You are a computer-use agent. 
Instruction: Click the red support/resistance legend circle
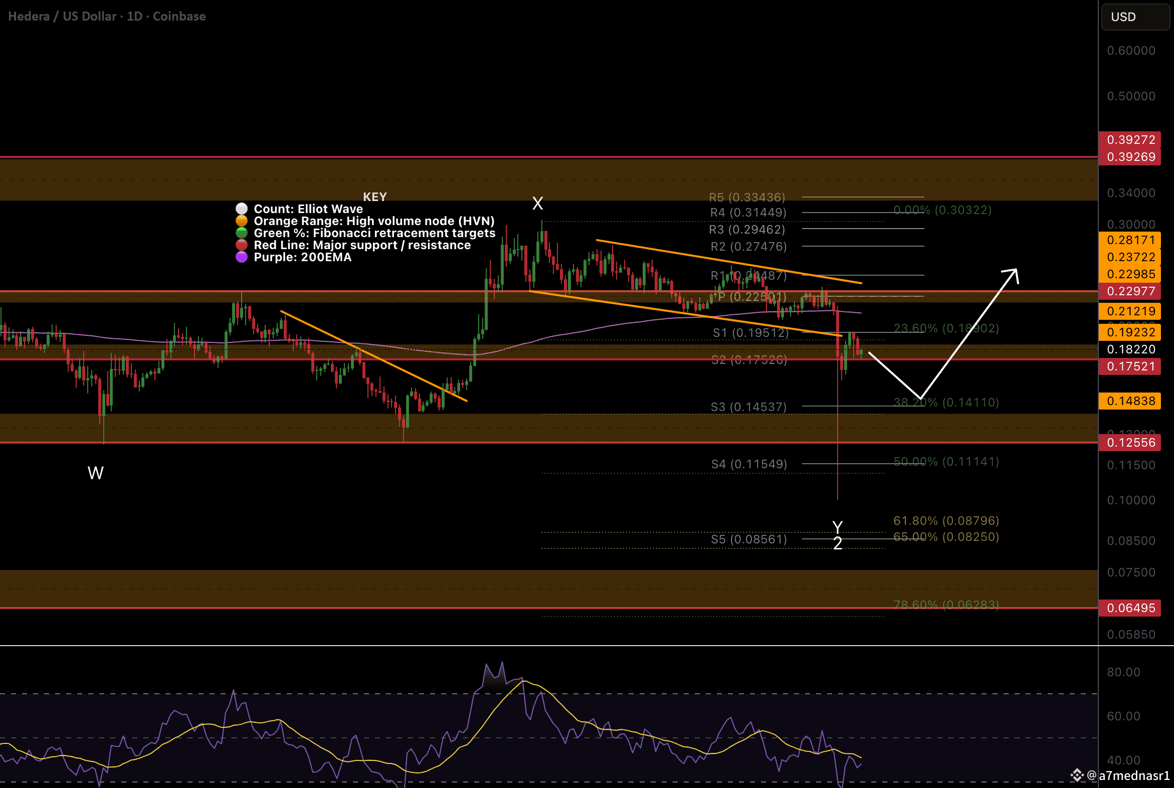coord(241,245)
